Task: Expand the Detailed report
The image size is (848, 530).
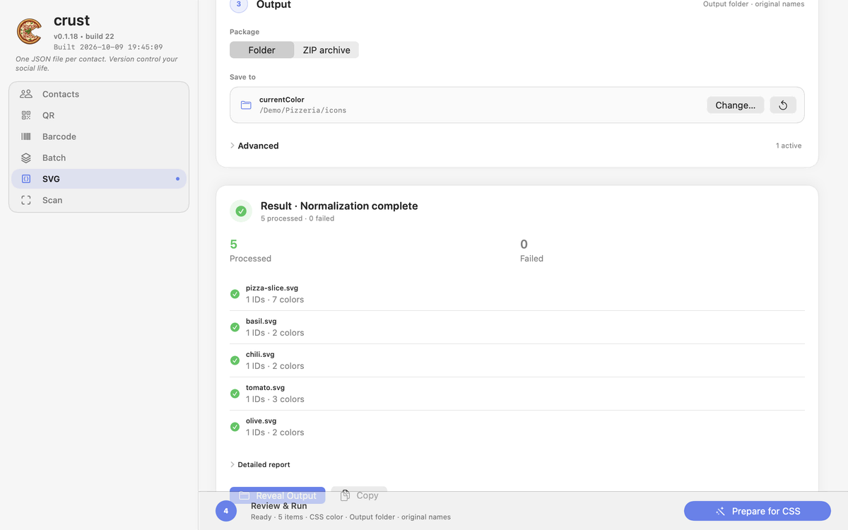Action: pos(260,464)
